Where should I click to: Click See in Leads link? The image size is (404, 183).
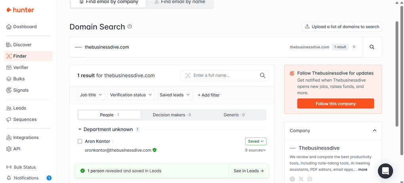coord(249,171)
